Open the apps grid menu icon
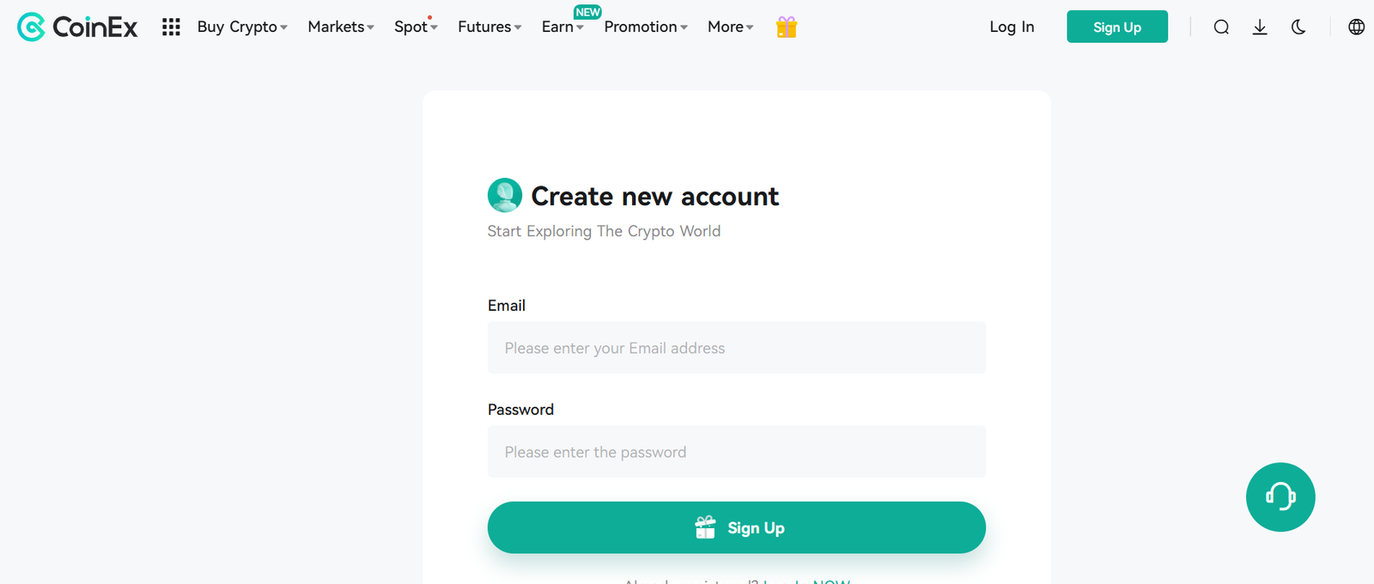This screenshot has height=584, width=1374. [171, 27]
